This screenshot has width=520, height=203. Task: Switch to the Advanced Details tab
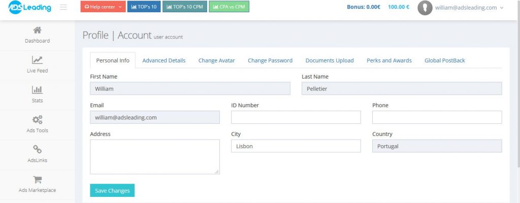click(164, 60)
